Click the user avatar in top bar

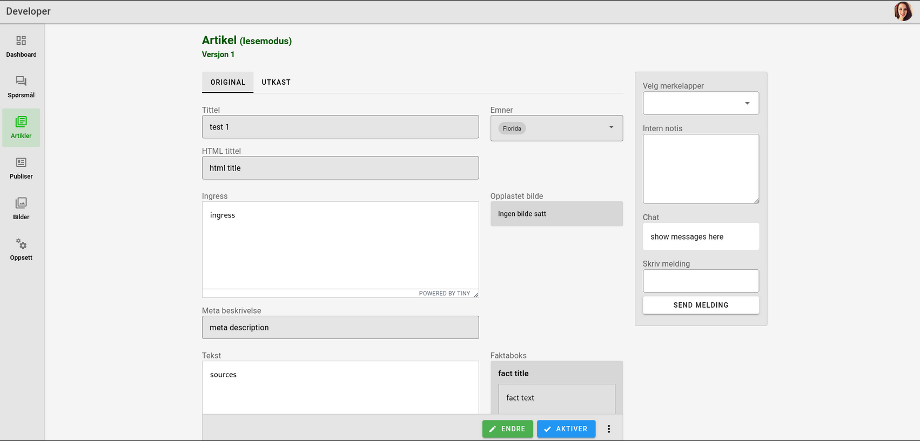pyautogui.click(x=903, y=11)
